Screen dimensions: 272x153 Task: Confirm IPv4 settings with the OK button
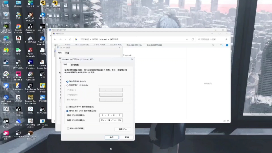click(112, 137)
